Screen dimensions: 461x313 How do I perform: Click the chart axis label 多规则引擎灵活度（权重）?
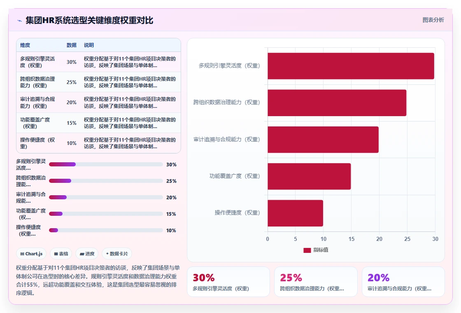pyautogui.click(x=229, y=65)
